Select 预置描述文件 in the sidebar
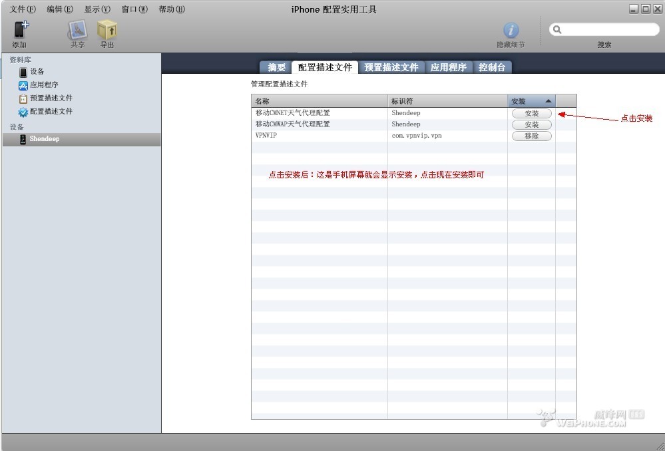Screen dimensions: 665x451 point(50,98)
